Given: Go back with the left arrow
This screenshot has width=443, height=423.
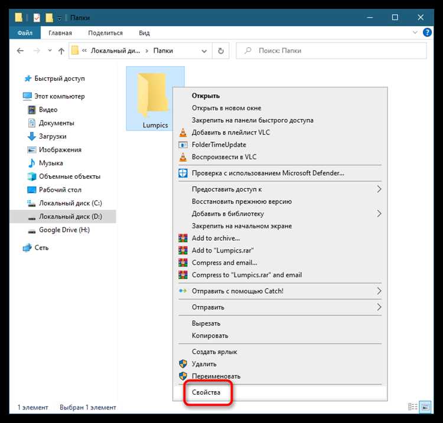Looking at the screenshot, I should pyautogui.click(x=20, y=51).
